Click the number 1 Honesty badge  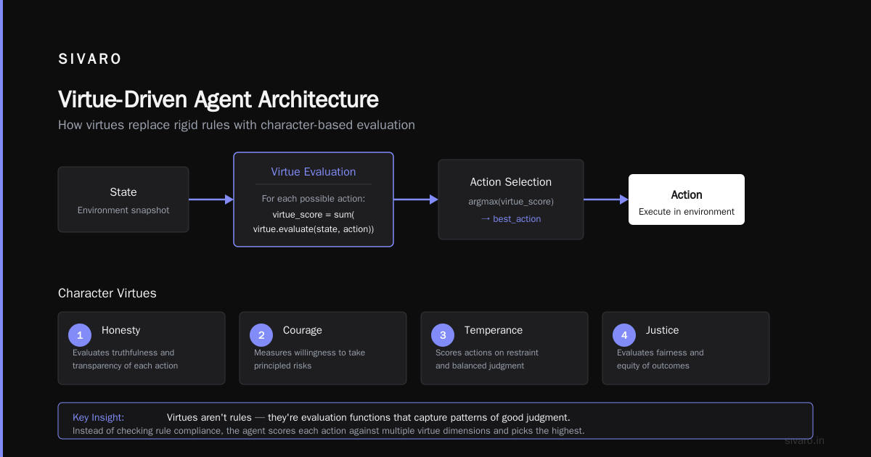[80, 334]
